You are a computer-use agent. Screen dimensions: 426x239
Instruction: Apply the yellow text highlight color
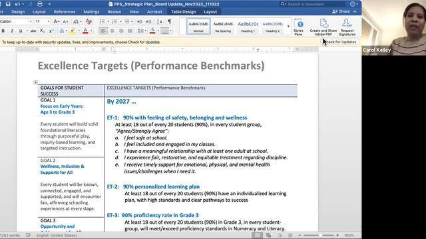[x=73, y=31]
